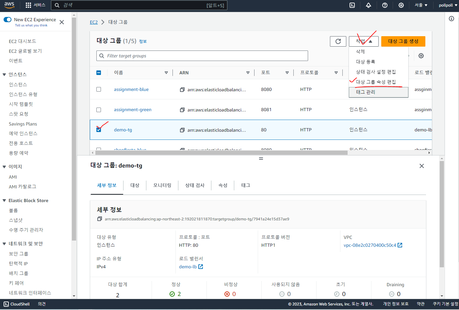Switch to the Attributes tab
The width and height of the screenshot is (459, 310).
pyautogui.click(x=223, y=185)
